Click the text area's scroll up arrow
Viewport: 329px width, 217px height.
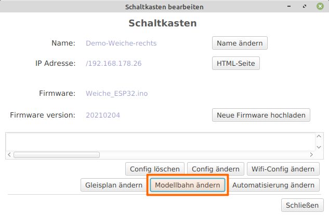pyautogui.click(x=319, y=137)
